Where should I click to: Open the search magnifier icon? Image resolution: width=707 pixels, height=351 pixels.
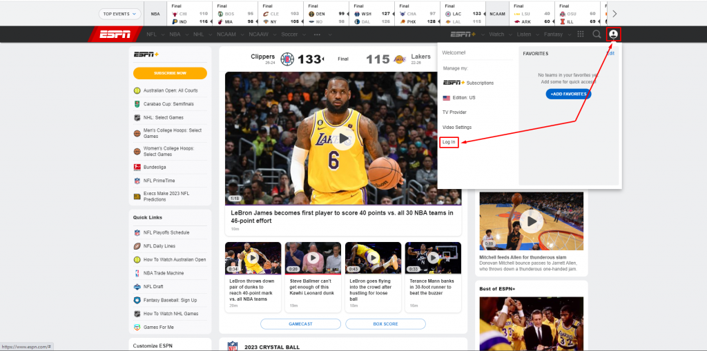coord(597,34)
